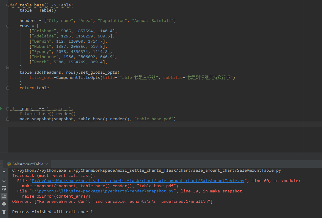Click commented # table_base().render() line
The height and width of the screenshot is (218, 322).
click(47, 114)
